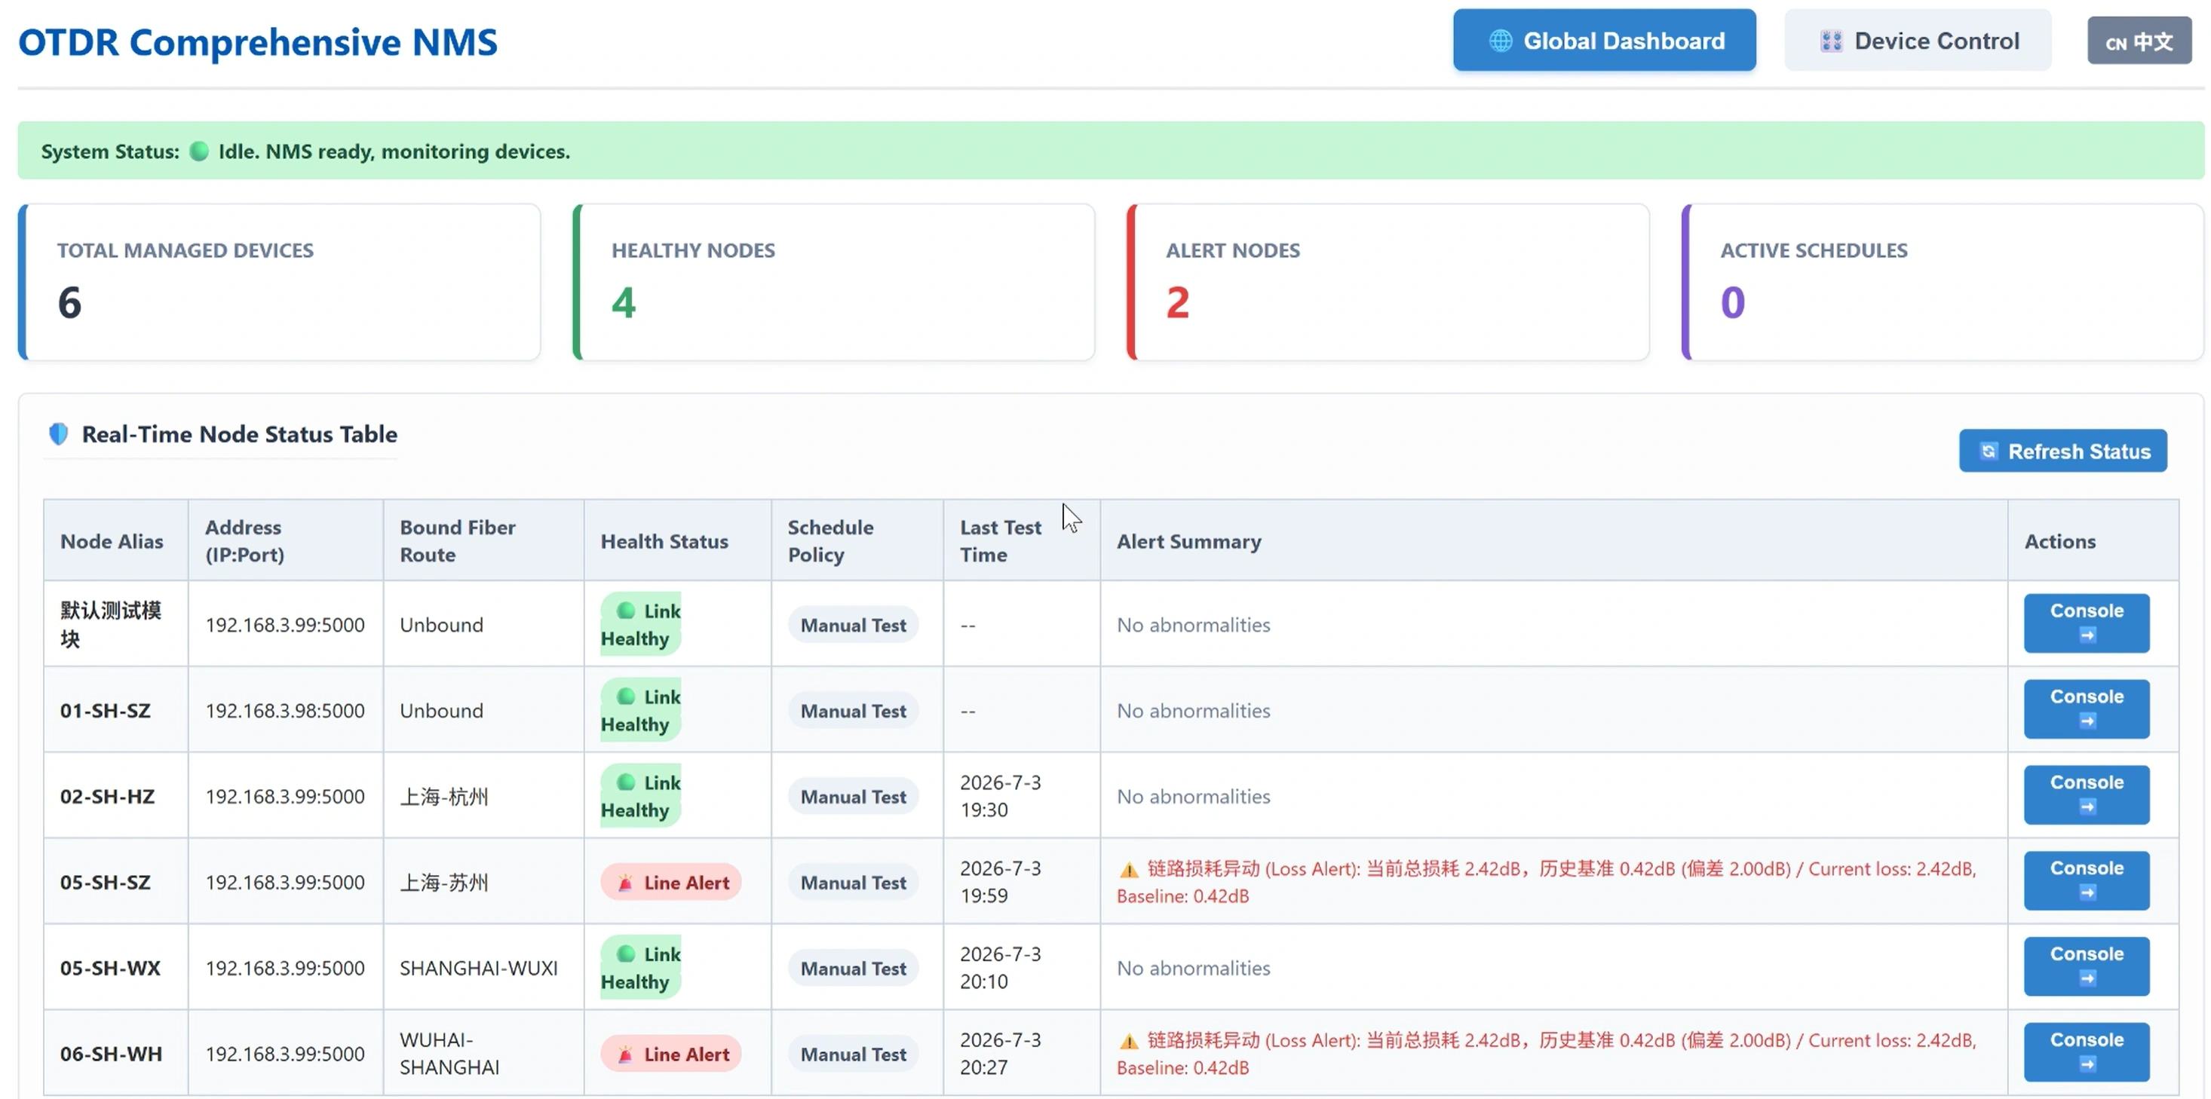Click the Manual Test badge for 05-SH-WX

click(x=853, y=969)
